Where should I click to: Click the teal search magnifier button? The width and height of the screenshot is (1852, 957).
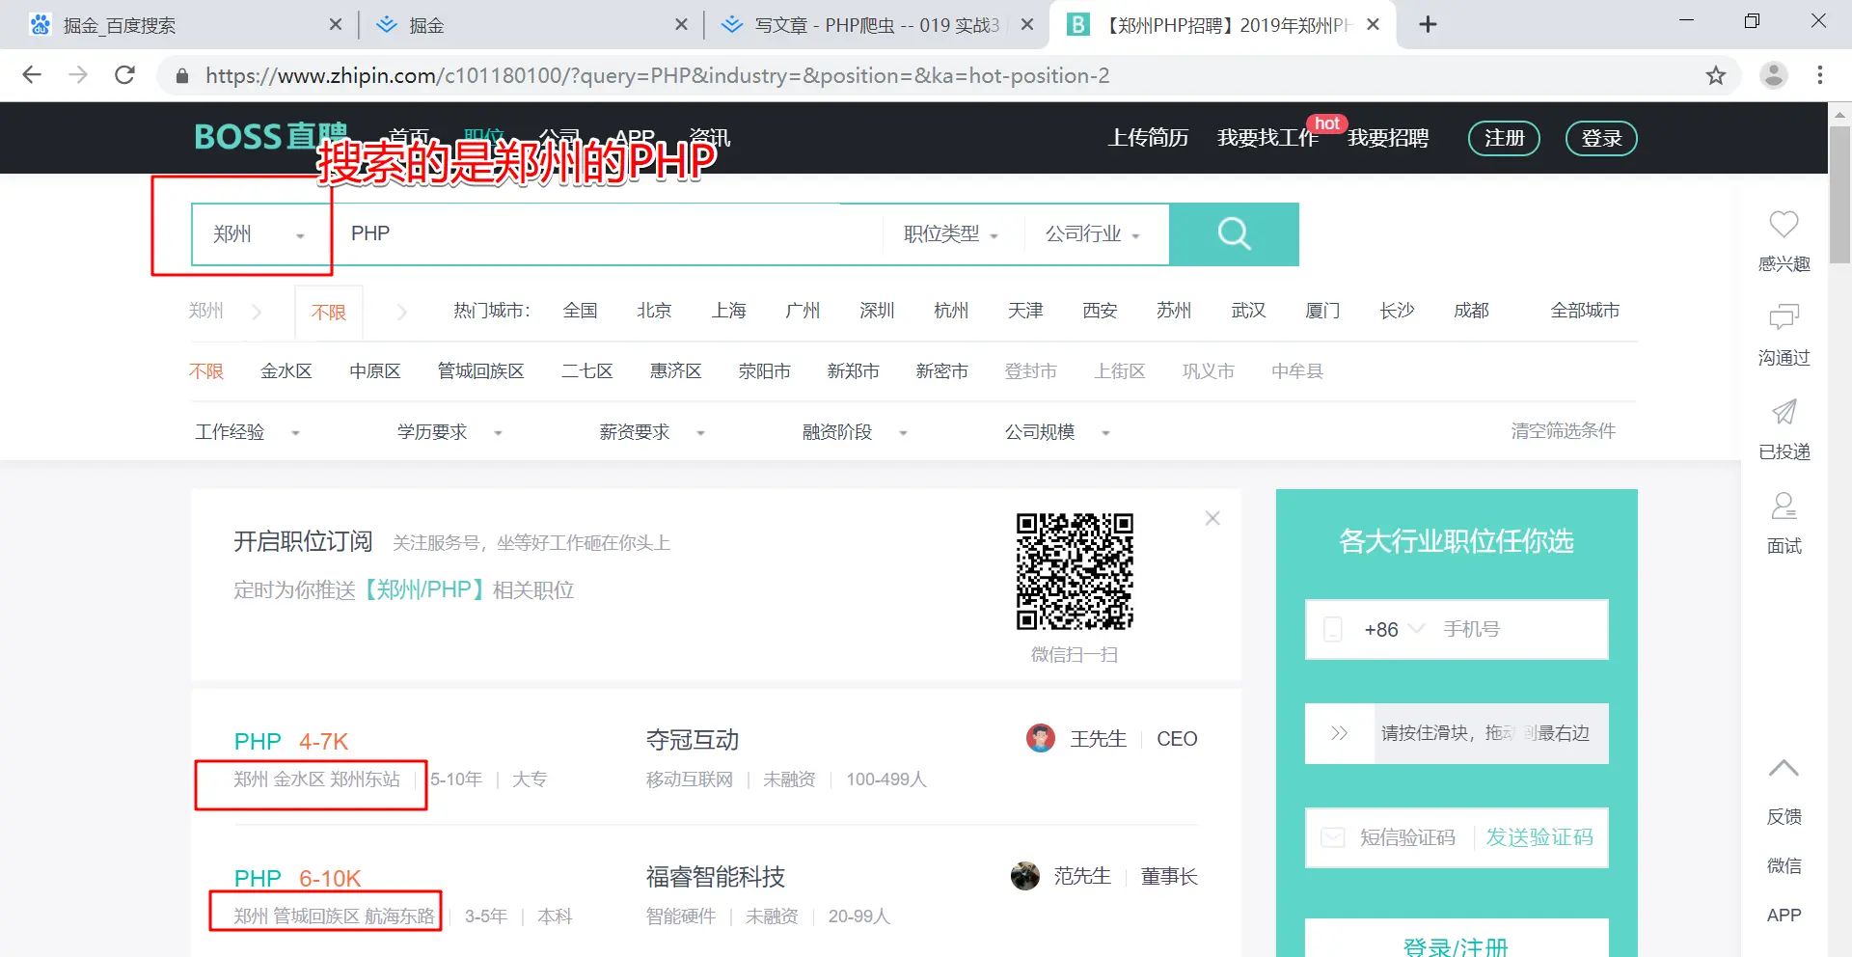[x=1234, y=233]
